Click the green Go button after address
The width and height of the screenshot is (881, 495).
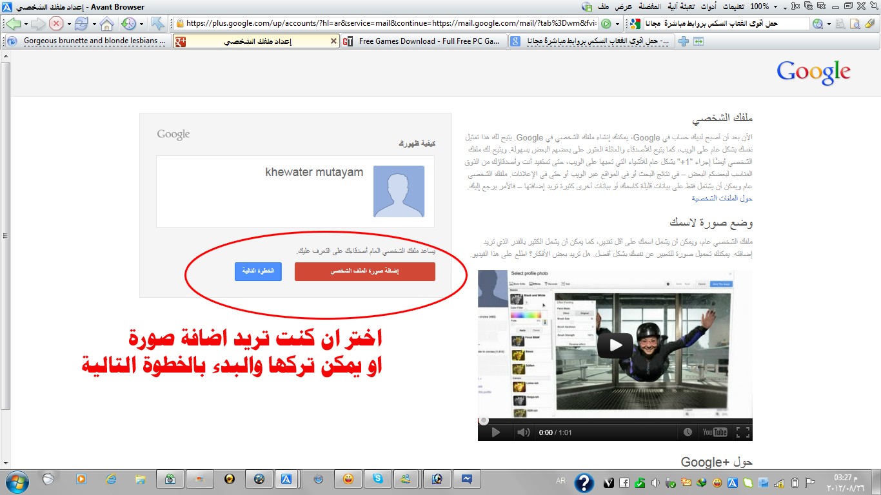pyautogui.click(x=606, y=24)
